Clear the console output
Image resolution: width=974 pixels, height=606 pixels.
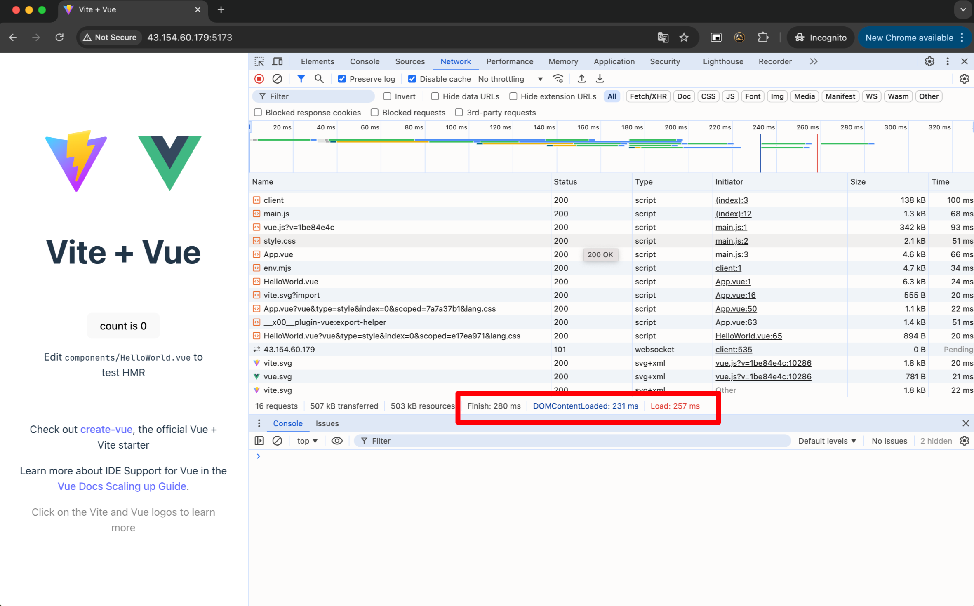pos(277,441)
